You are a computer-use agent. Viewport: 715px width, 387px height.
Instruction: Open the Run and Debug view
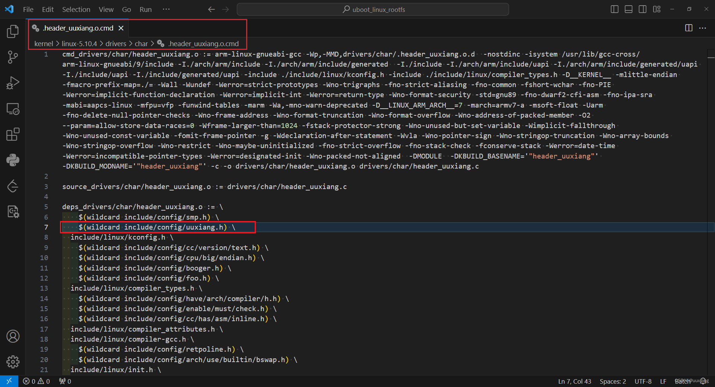pyautogui.click(x=13, y=83)
